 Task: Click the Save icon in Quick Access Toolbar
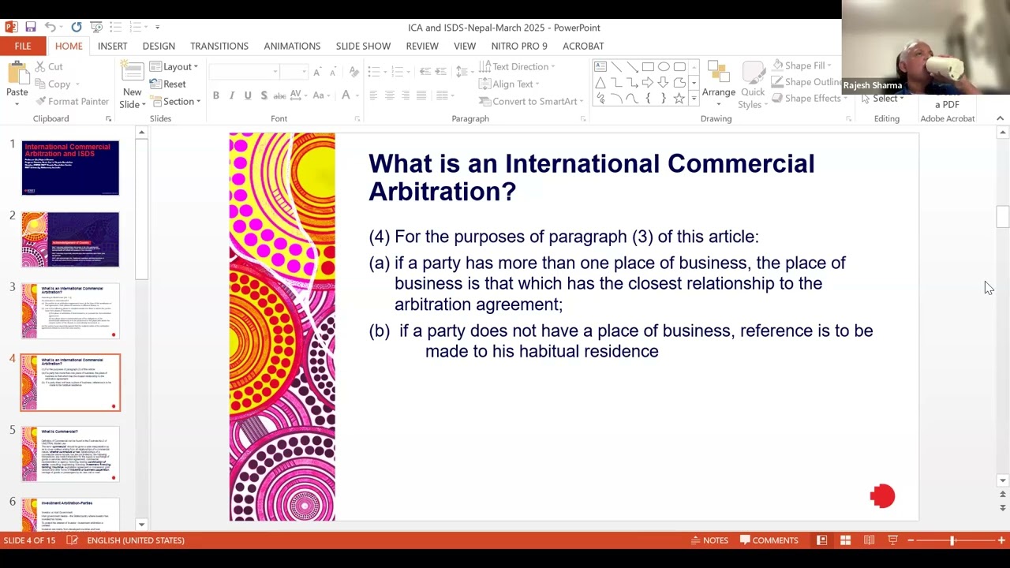click(30, 27)
